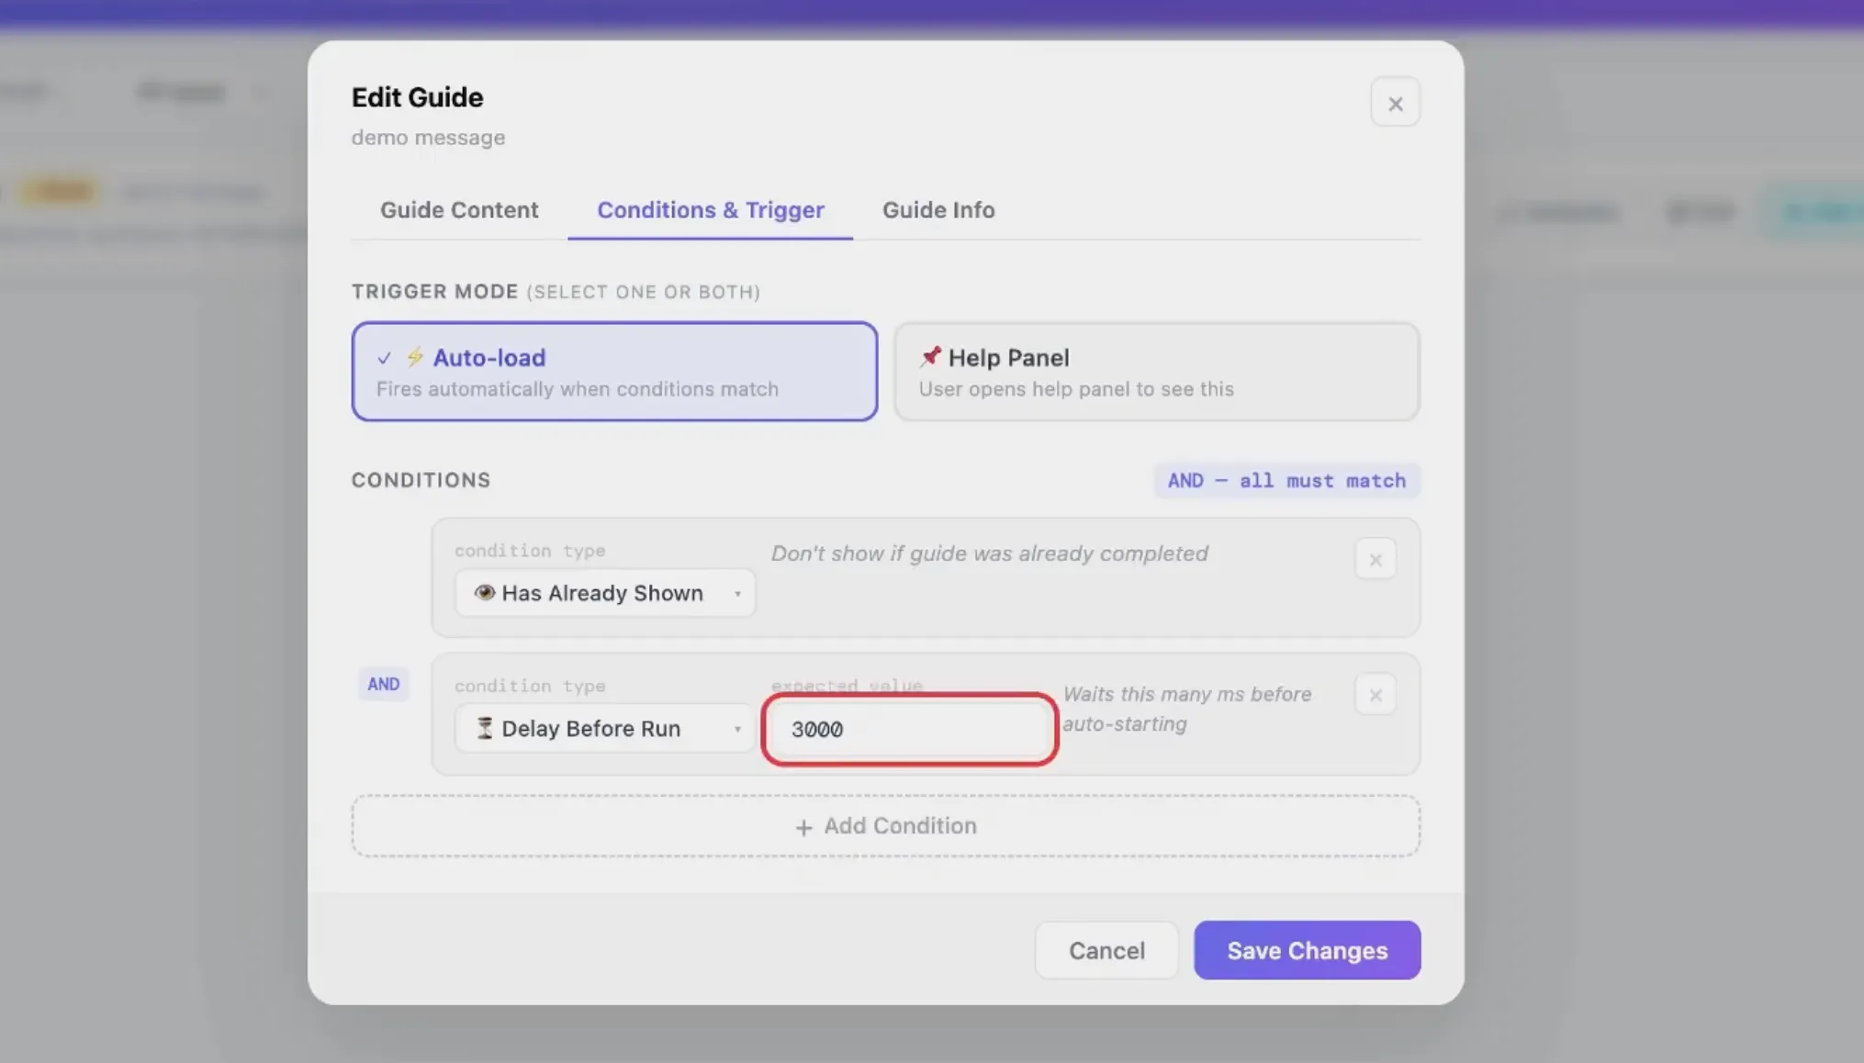
Task: Click the AND connector between conditions
Action: coord(384,685)
